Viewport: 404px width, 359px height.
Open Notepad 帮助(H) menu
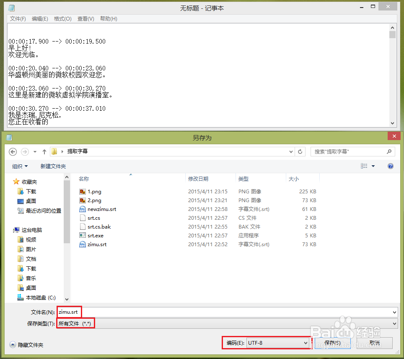pyautogui.click(x=109, y=18)
